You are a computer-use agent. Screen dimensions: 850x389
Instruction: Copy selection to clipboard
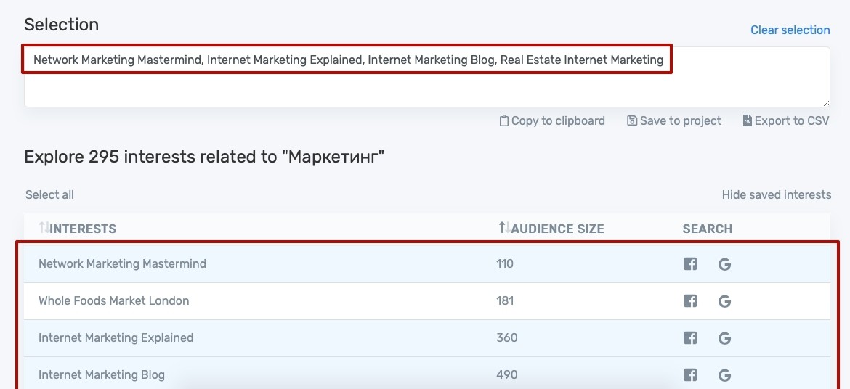tap(552, 120)
